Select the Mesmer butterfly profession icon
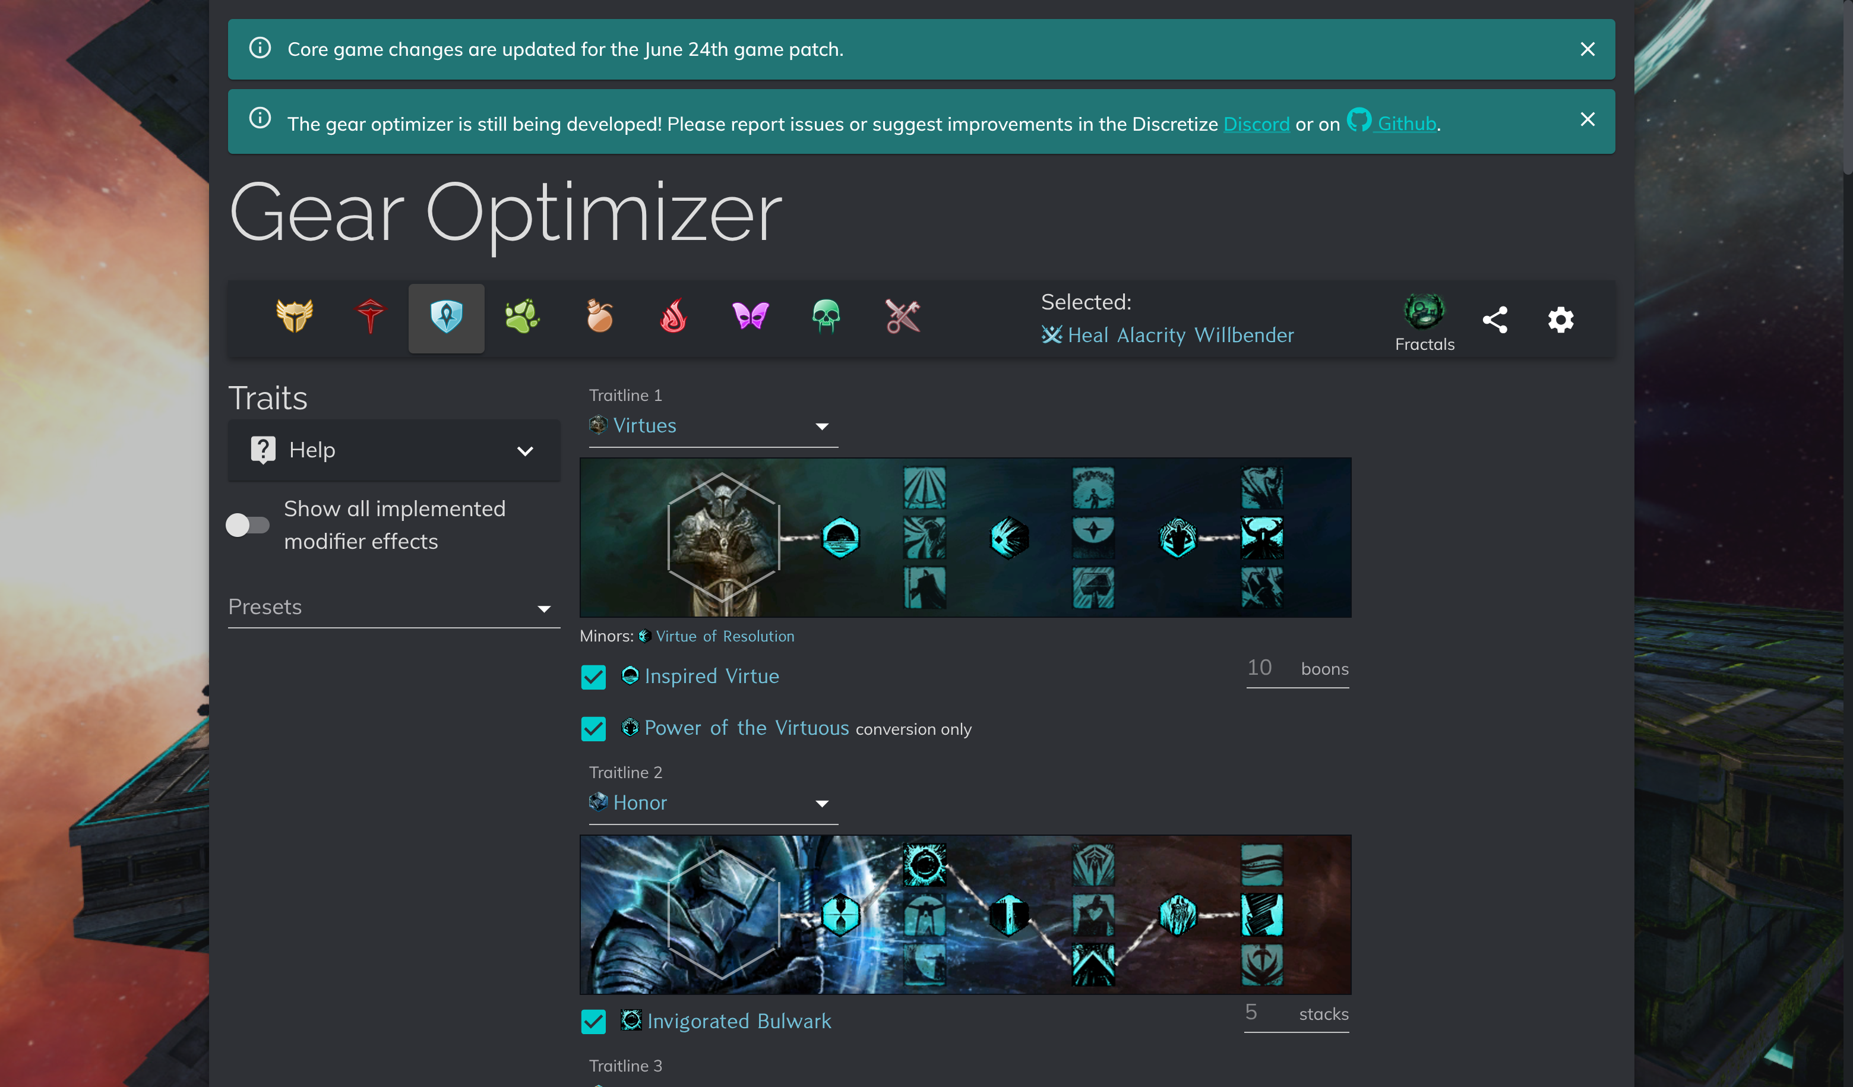 751,317
